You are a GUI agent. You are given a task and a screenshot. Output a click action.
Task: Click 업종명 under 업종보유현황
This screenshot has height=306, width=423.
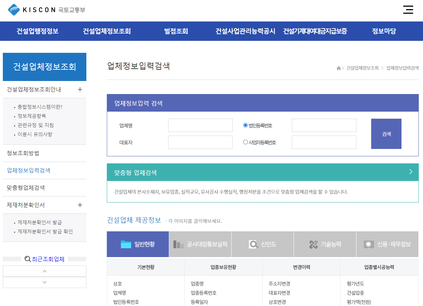coord(197,284)
